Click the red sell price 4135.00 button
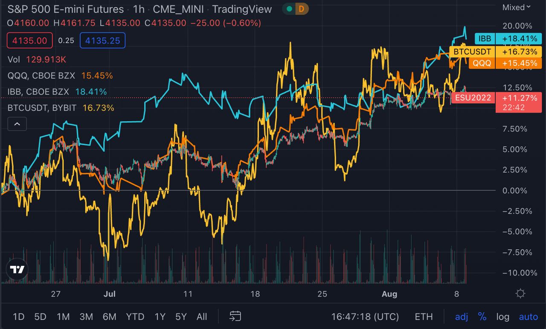The width and height of the screenshot is (546, 329). point(30,41)
